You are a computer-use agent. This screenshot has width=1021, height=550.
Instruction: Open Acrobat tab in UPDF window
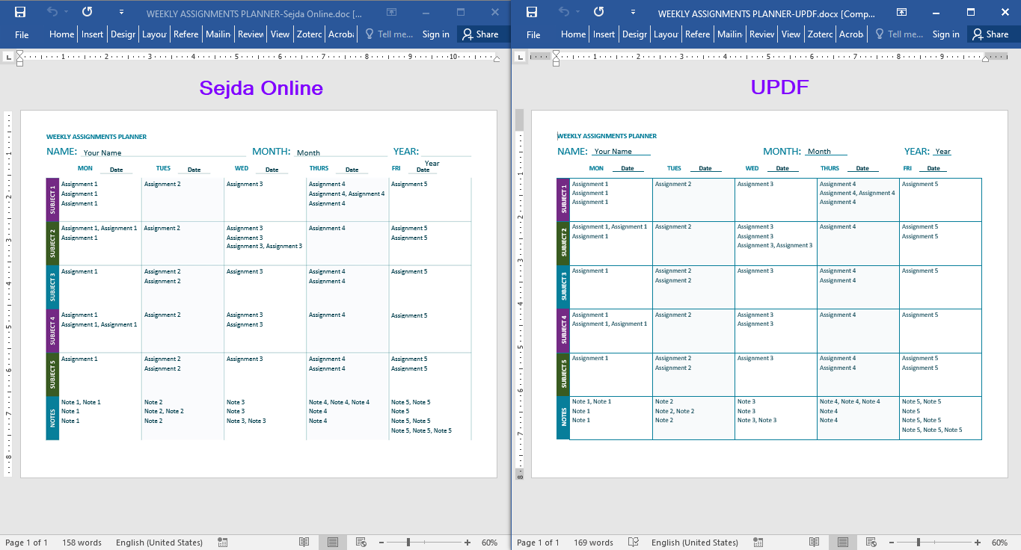tap(851, 34)
